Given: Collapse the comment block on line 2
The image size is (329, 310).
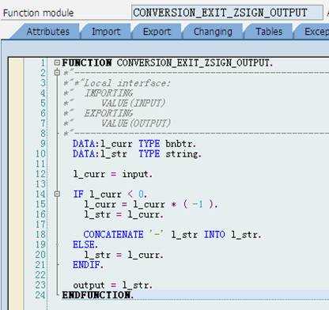Looking at the screenshot, I should point(57,73).
